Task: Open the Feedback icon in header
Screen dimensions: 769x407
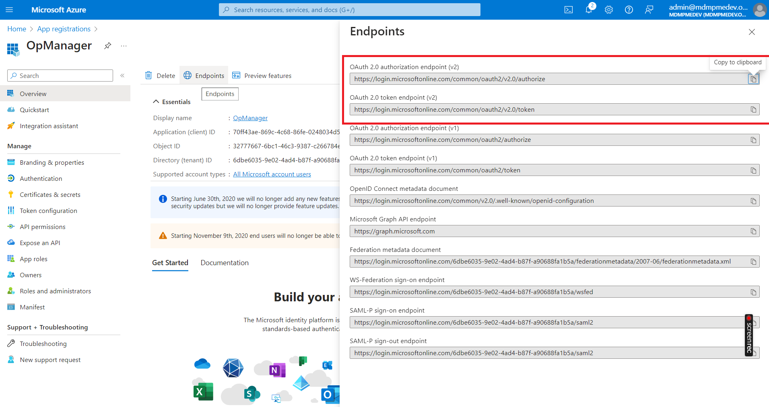Action: tap(649, 10)
